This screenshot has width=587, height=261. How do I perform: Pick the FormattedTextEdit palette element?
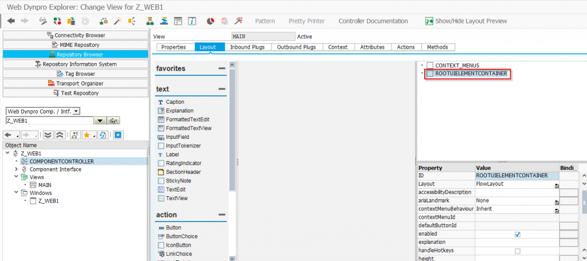(x=187, y=119)
